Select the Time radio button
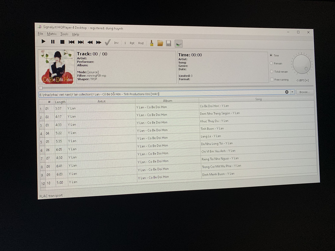The image size is (335, 251). click(x=271, y=55)
